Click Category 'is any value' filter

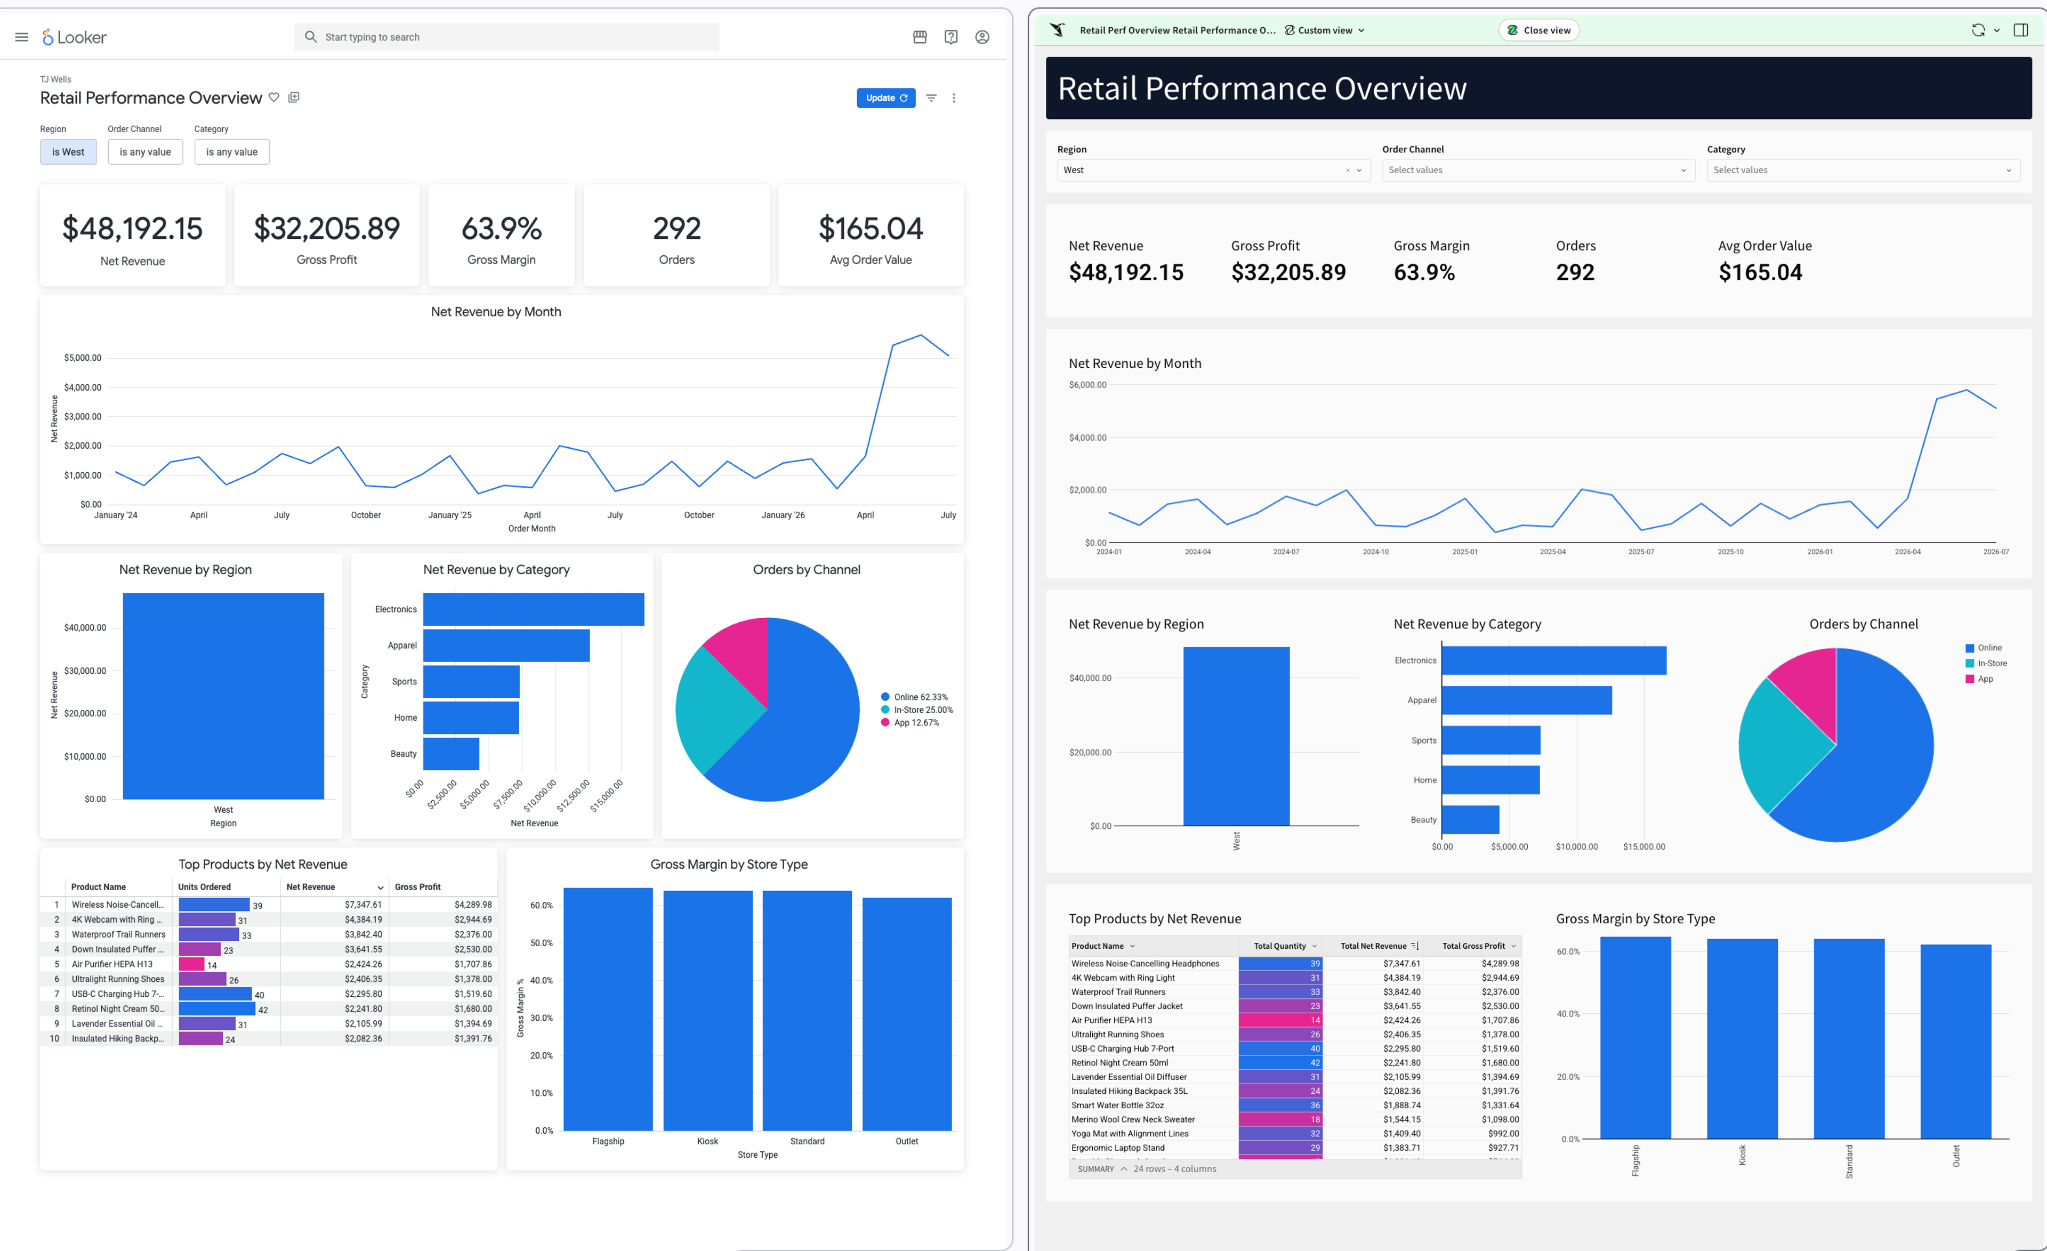[x=232, y=152]
